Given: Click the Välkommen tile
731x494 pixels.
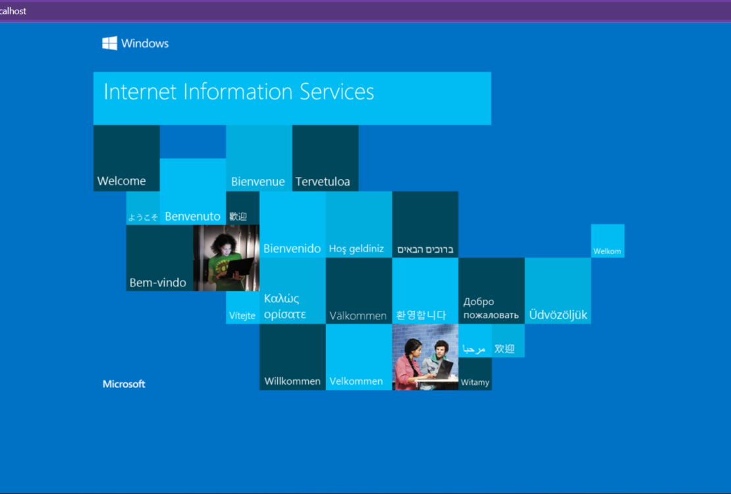Looking at the screenshot, I should click(359, 290).
